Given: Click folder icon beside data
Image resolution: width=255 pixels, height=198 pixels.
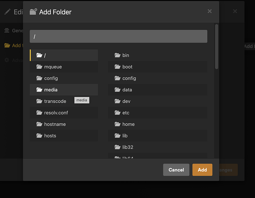Looking at the screenshot, I should point(118,90).
